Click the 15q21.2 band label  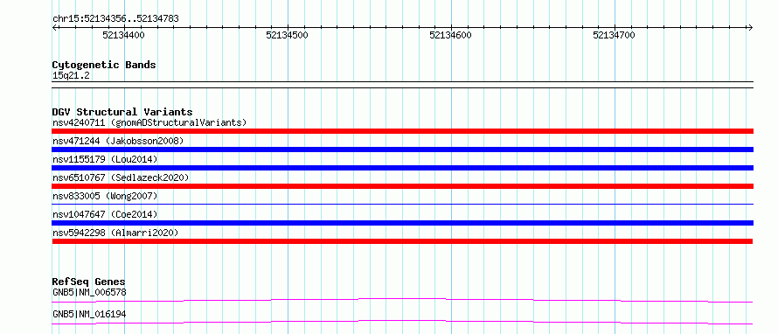(71, 76)
